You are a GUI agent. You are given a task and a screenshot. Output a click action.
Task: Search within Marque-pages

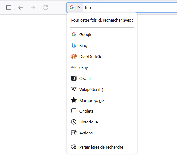(102, 100)
